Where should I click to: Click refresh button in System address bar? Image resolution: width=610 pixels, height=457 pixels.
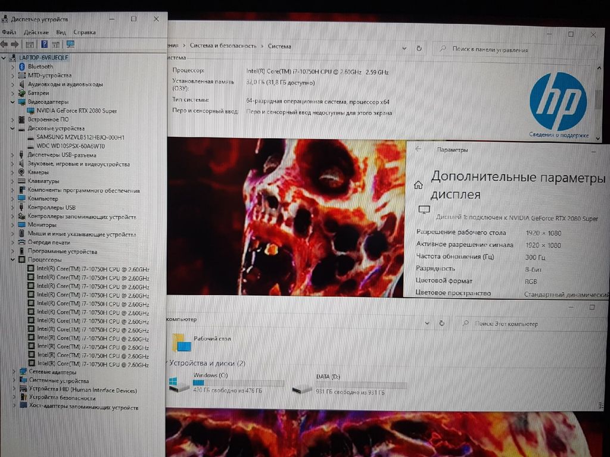coord(419,47)
